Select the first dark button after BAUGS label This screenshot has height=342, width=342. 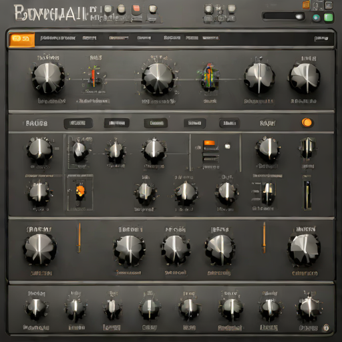tap(78, 123)
